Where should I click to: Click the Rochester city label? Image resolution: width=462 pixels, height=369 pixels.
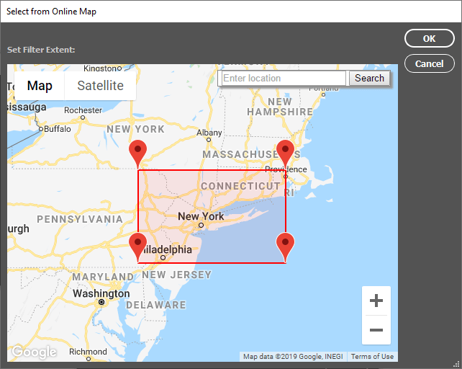[83, 110]
